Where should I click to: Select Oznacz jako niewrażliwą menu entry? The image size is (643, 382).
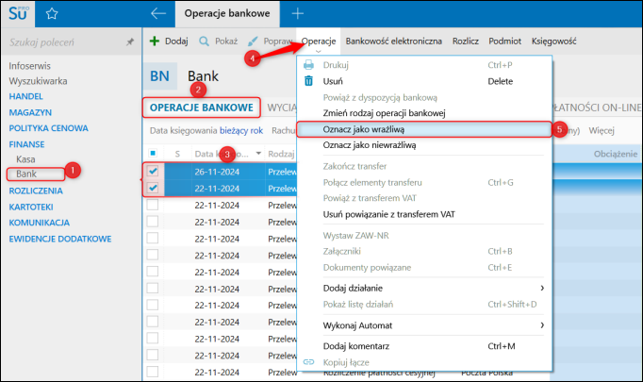click(x=424, y=145)
